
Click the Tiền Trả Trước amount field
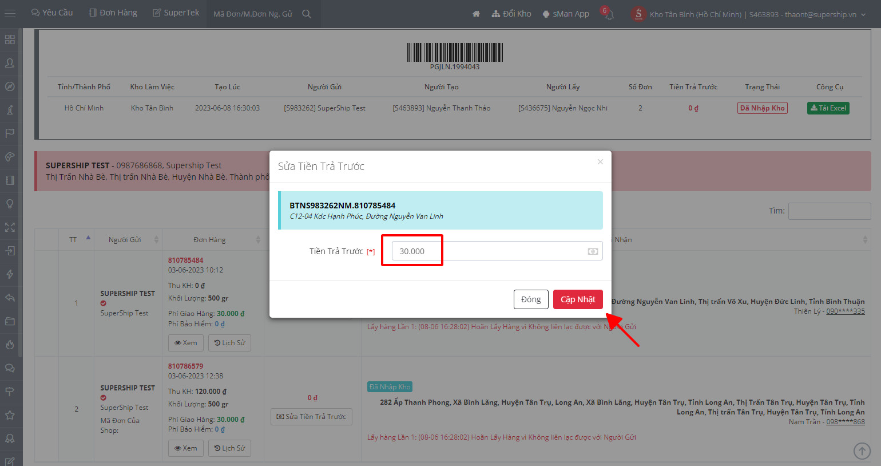coord(497,251)
